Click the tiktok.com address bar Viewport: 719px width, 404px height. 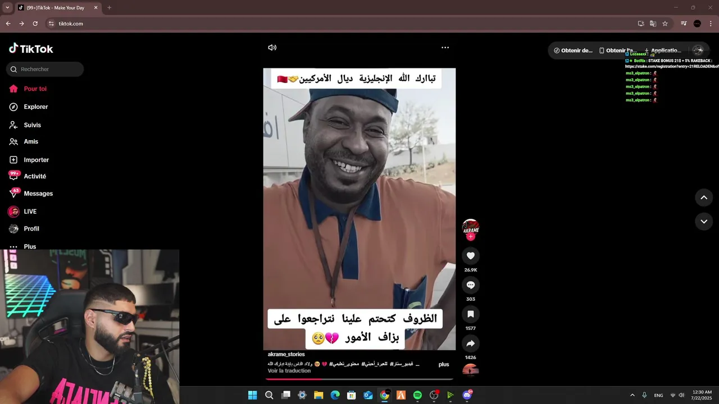click(x=337, y=24)
